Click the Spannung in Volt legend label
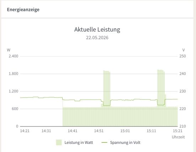The image size is (196, 152). point(125,142)
